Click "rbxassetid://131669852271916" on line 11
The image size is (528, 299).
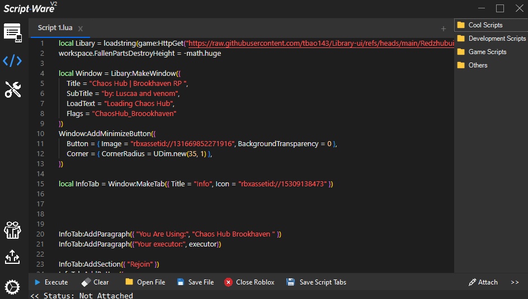[x=182, y=144]
